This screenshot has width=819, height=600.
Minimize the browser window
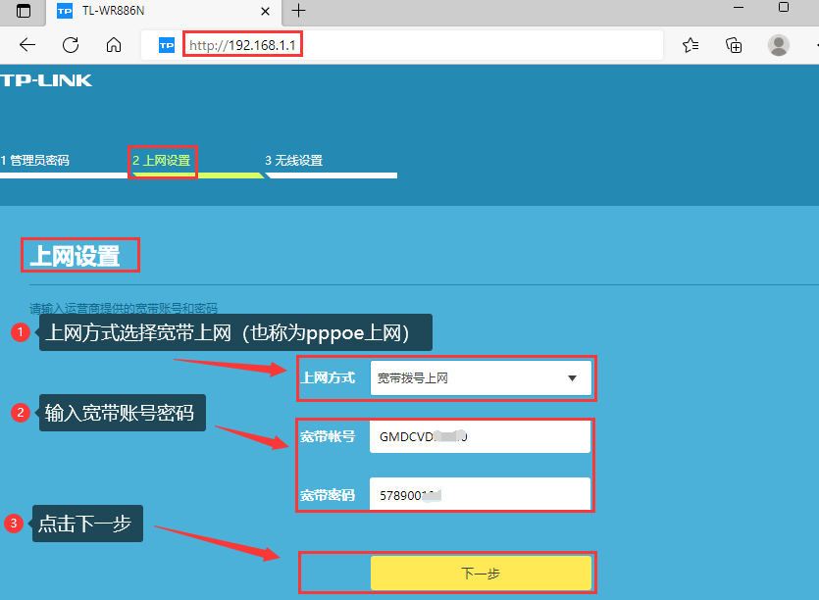[x=738, y=7]
